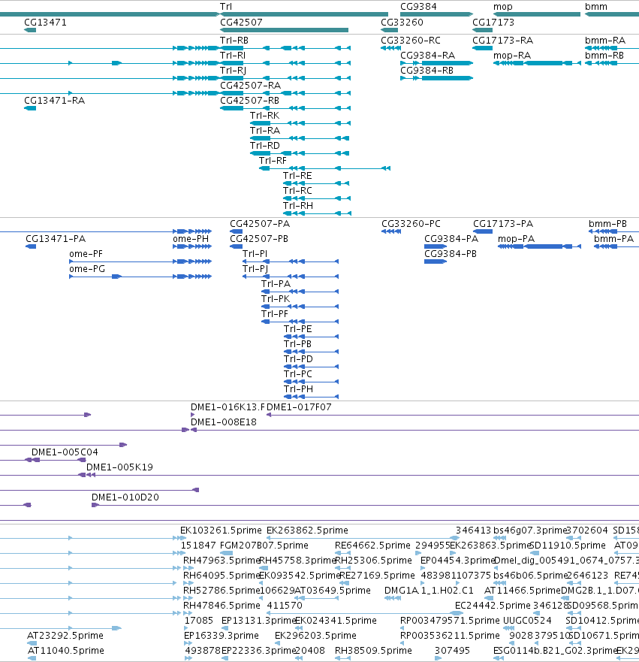
Task: Select transcript CG17173-RA
Action: 503,41
